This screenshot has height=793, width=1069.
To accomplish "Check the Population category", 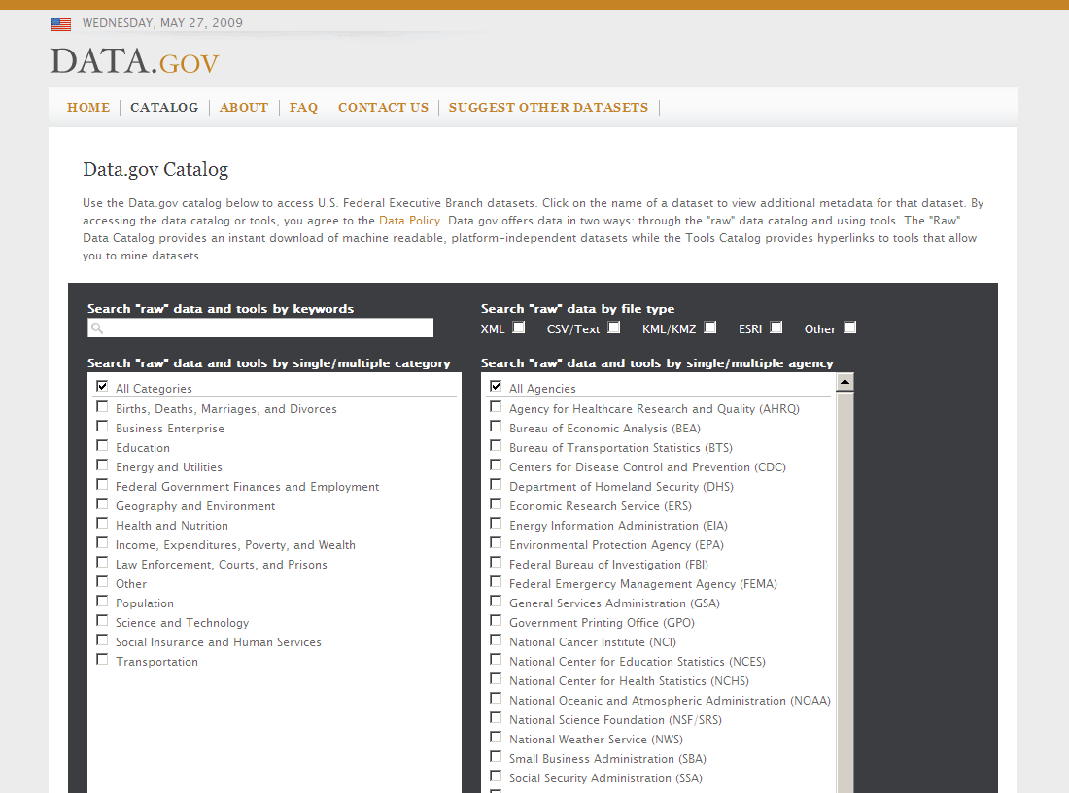I will [x=102, y=602].
